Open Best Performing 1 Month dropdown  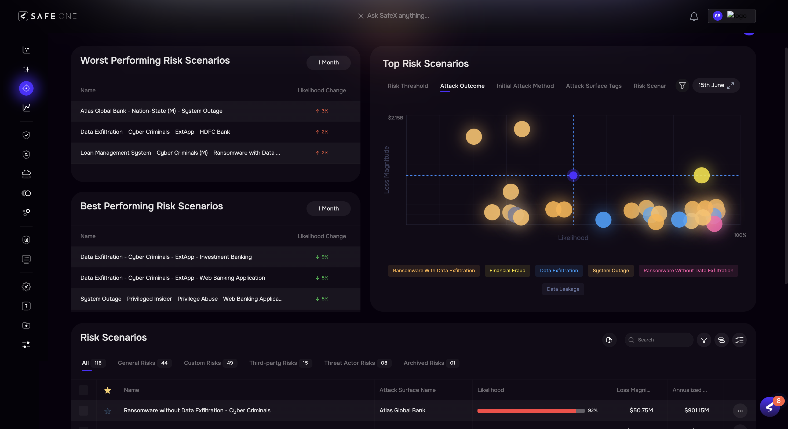(x=328, y=209)
